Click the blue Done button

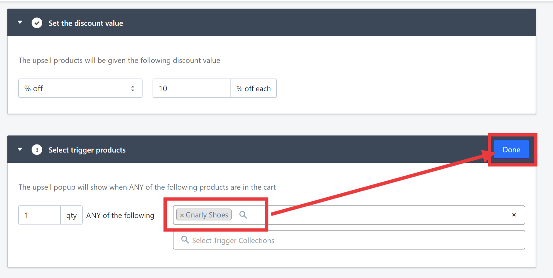click(511, 149)
